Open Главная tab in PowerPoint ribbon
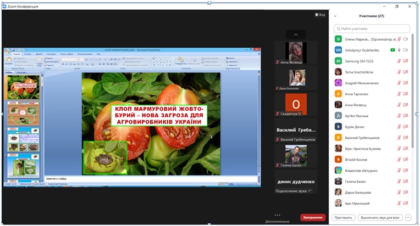 (16, 54)
